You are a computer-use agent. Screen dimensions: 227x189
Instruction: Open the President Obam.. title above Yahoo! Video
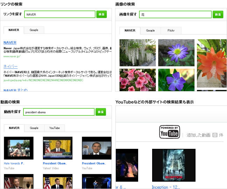55,163
